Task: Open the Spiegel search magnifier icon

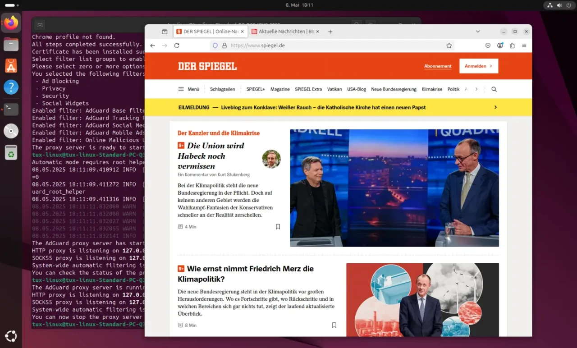Action: (x=494, y=89)
